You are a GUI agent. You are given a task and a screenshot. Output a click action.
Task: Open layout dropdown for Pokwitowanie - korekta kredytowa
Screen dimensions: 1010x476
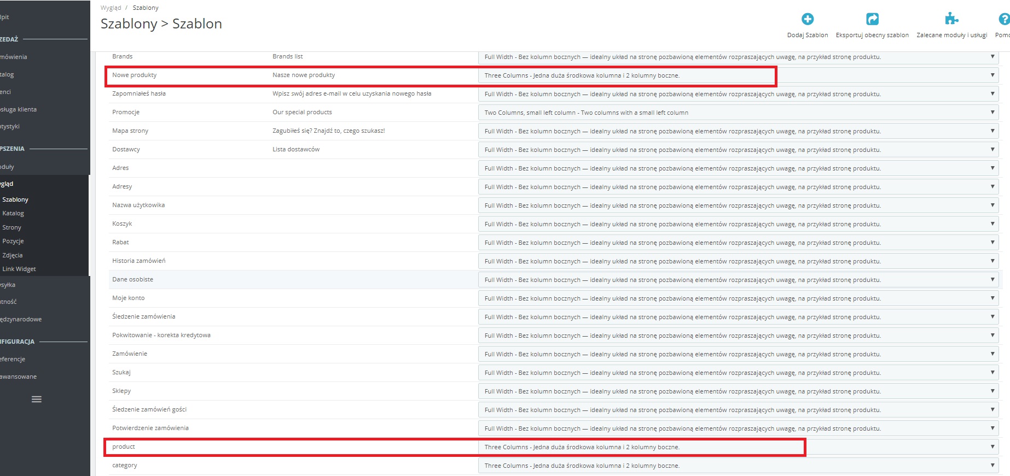[739, 336]
